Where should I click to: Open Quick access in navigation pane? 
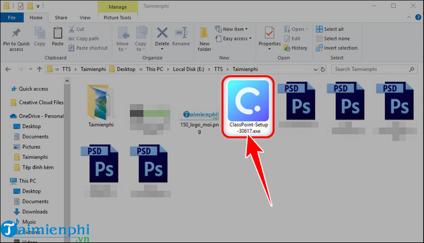[x=30, y=89]
